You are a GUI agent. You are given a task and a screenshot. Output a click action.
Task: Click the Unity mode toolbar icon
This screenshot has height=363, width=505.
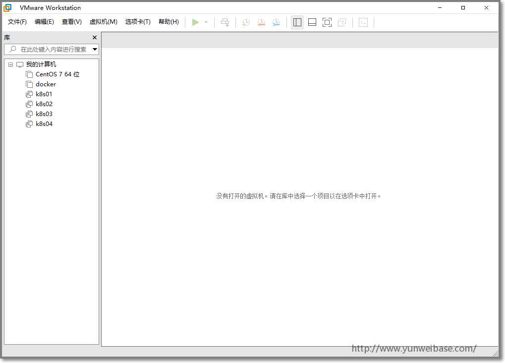pyautogui.click(x=342, y=22)
